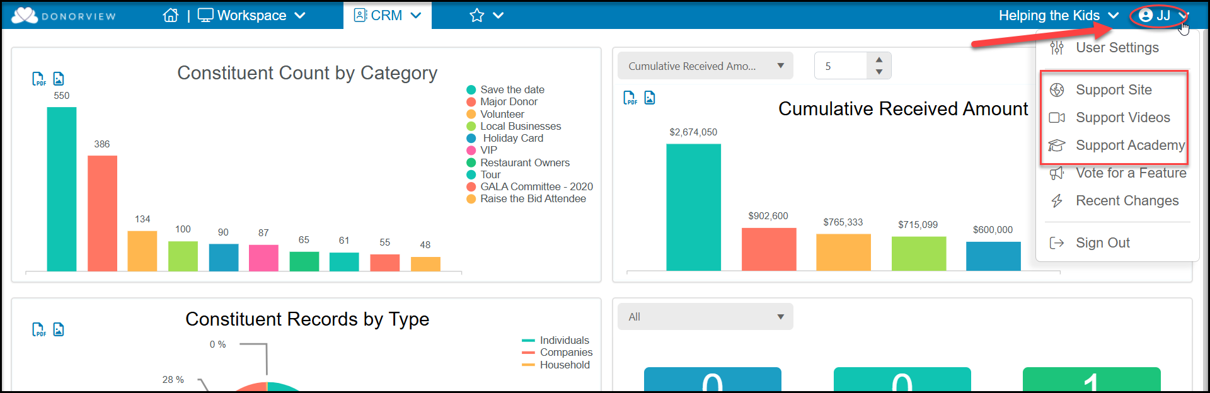Export Cumulative Received Amount chart as PDF
This screenshot has width=1210, height=393.
coord(630,98)
